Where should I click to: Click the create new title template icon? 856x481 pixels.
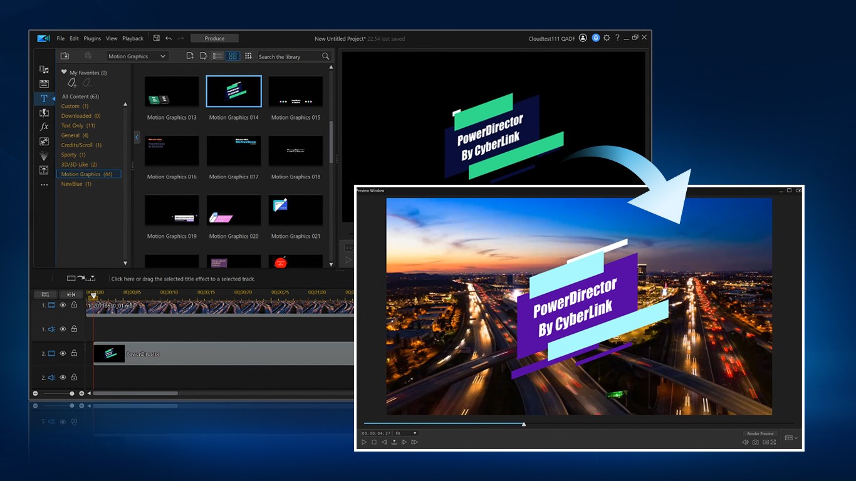pos(190,56)
